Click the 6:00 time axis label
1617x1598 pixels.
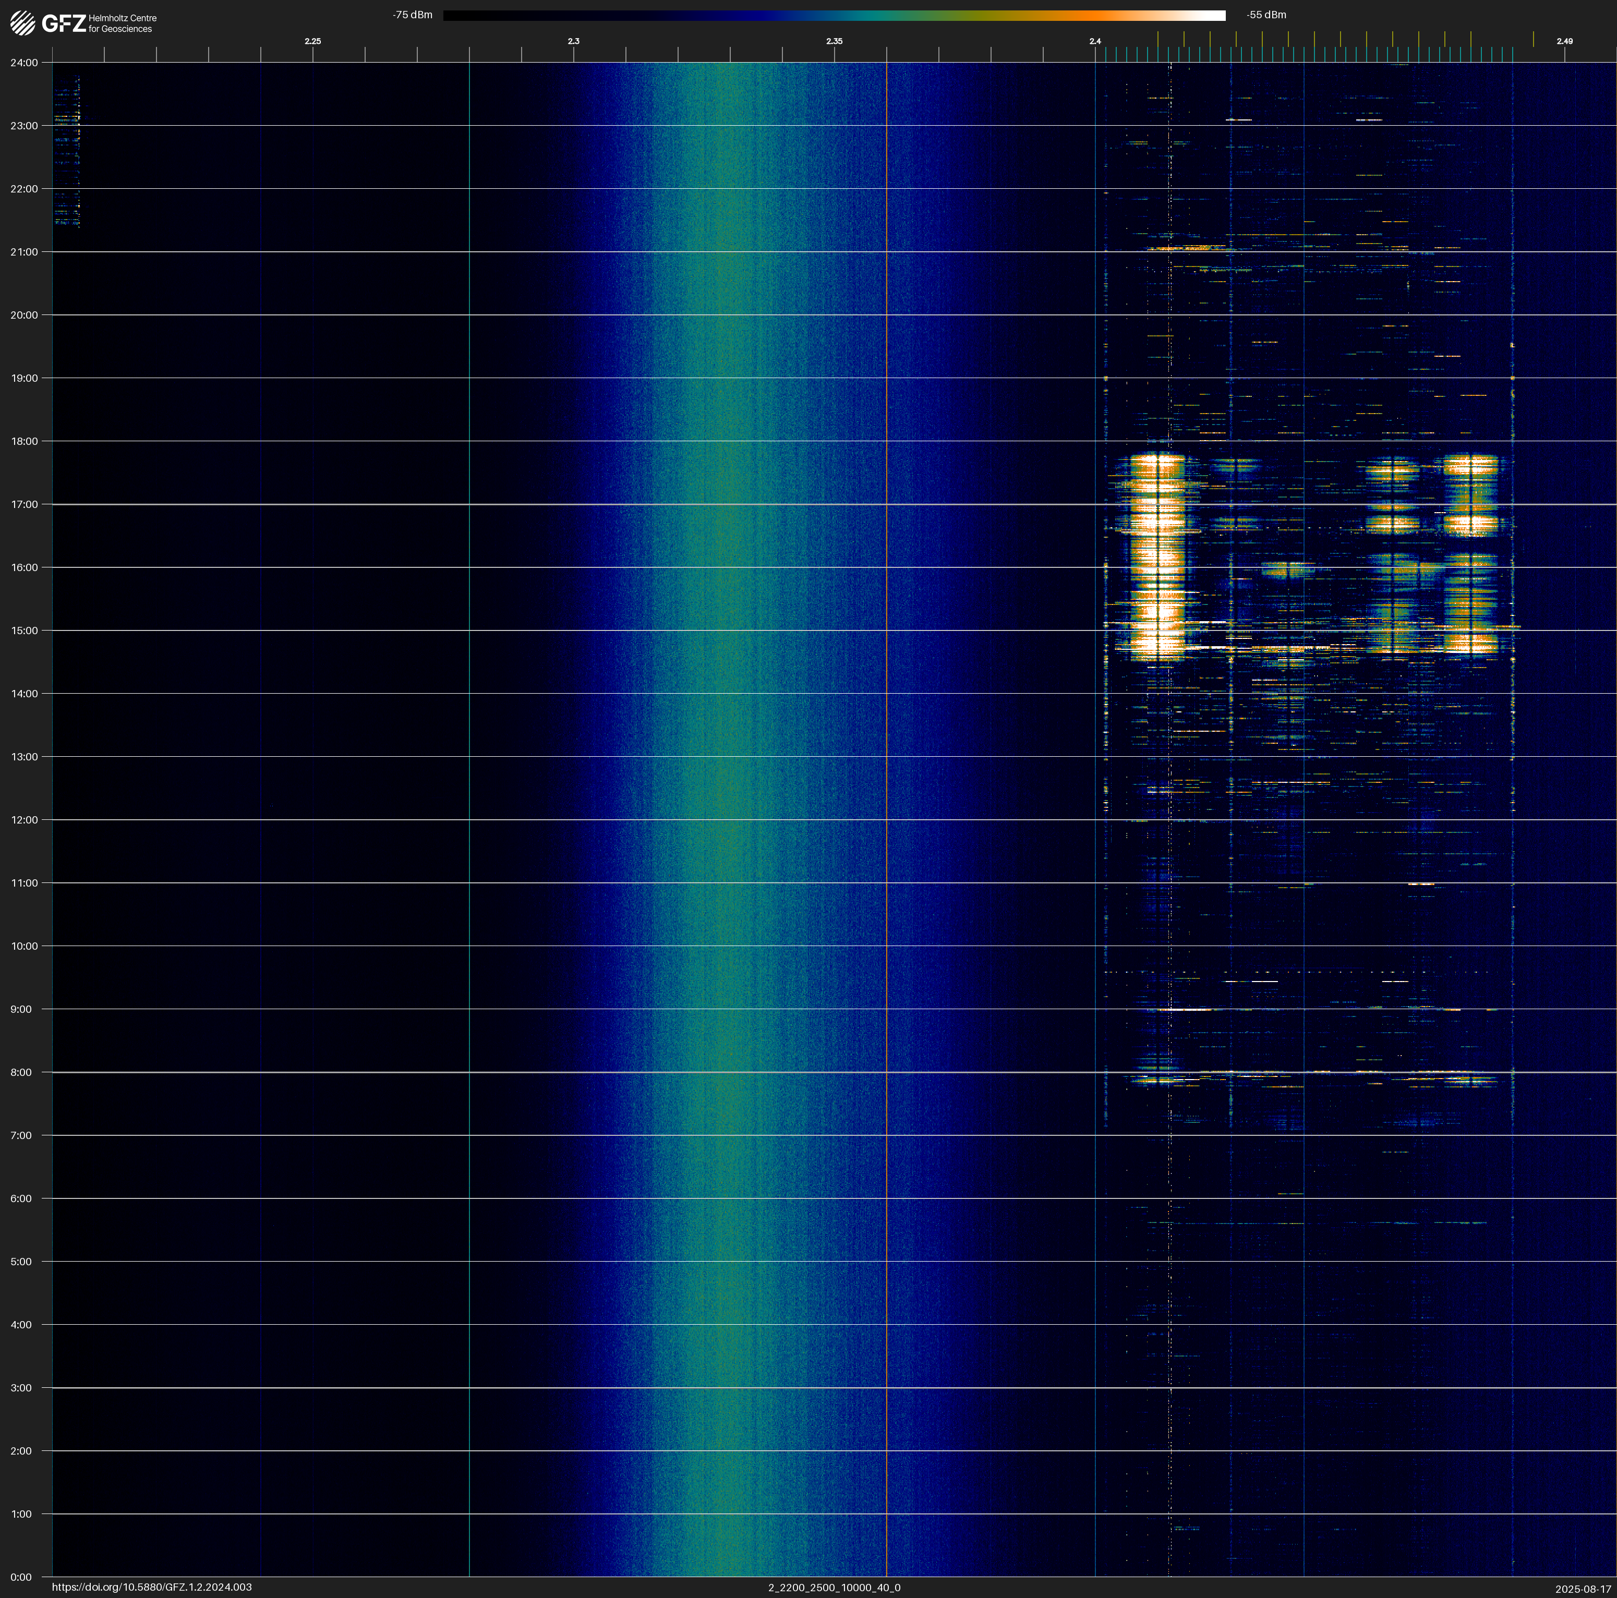22,1198
